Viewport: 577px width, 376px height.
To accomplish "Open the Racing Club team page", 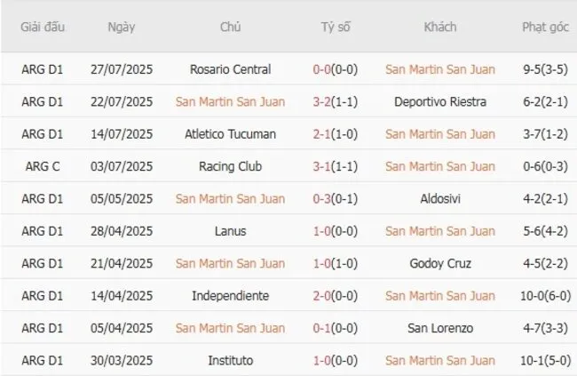I will (x=231, y=166).
